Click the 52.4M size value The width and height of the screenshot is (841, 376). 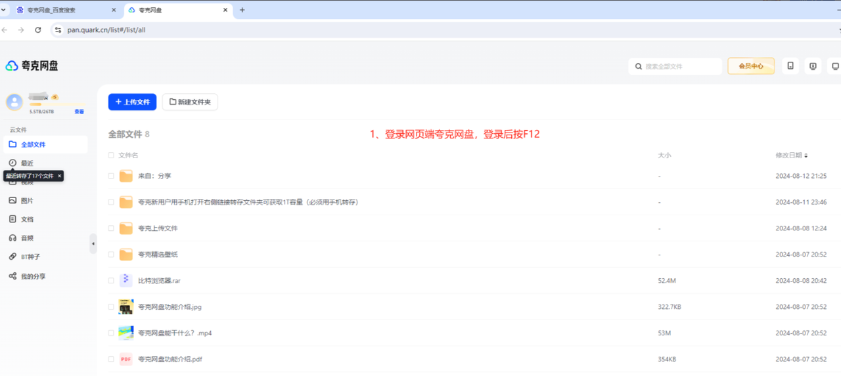(667, 280)
